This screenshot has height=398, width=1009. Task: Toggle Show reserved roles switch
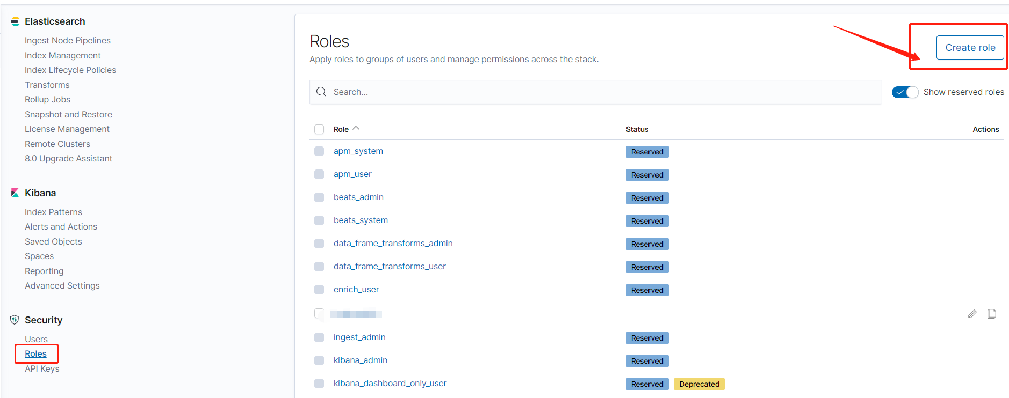click(905, 92)
